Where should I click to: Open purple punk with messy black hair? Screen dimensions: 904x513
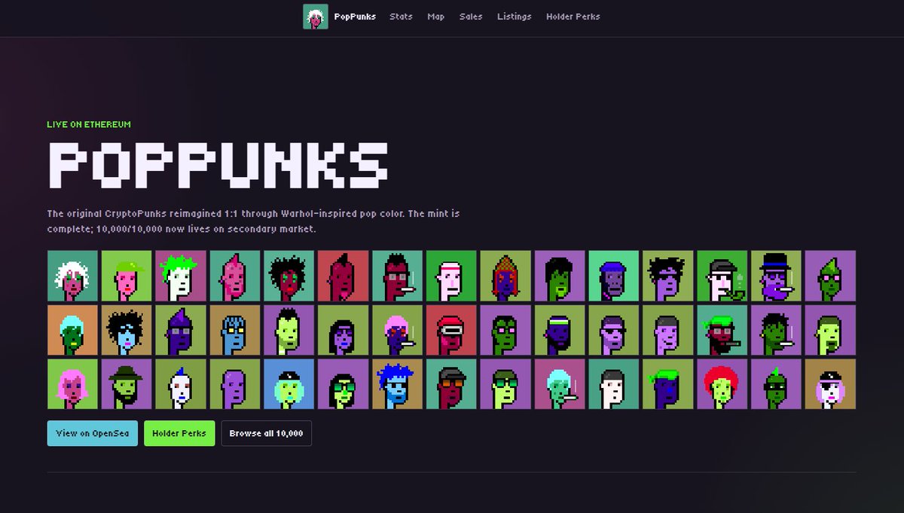(668, 276)
